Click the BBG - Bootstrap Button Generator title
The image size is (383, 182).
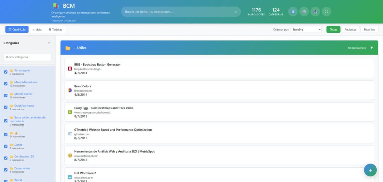97,64
